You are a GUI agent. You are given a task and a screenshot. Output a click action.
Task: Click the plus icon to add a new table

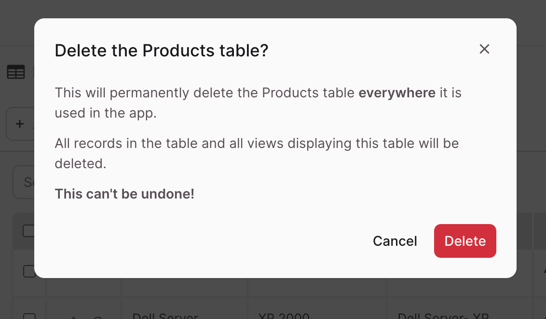click(x=20, y=124)
